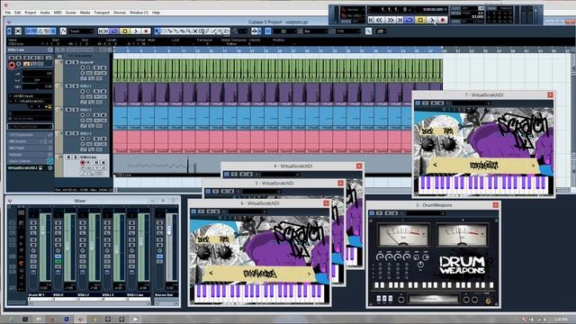Click yellow Stop button in Transport panel
This screenshot has width=576, height=324.
coord(420,20)
